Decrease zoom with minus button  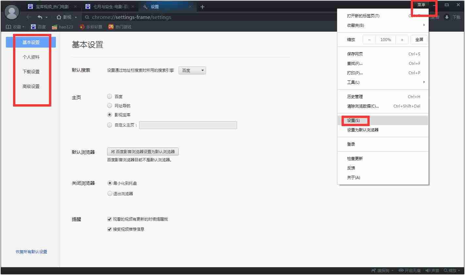[x=369, y=40]
